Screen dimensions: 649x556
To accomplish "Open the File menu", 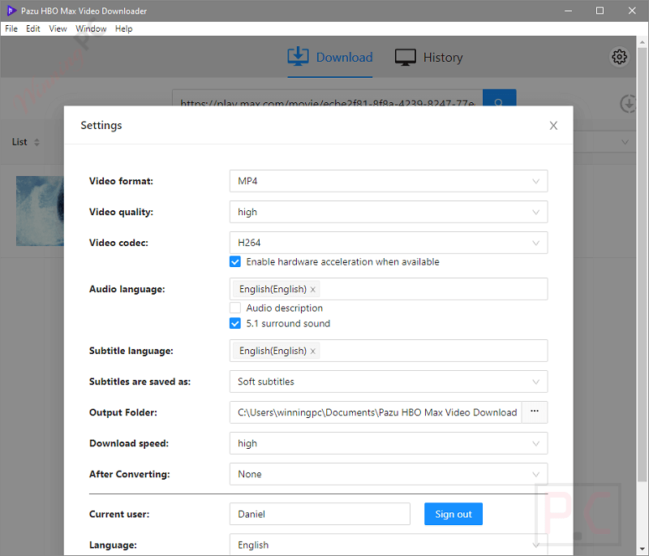I will click(x=11, y=28).
